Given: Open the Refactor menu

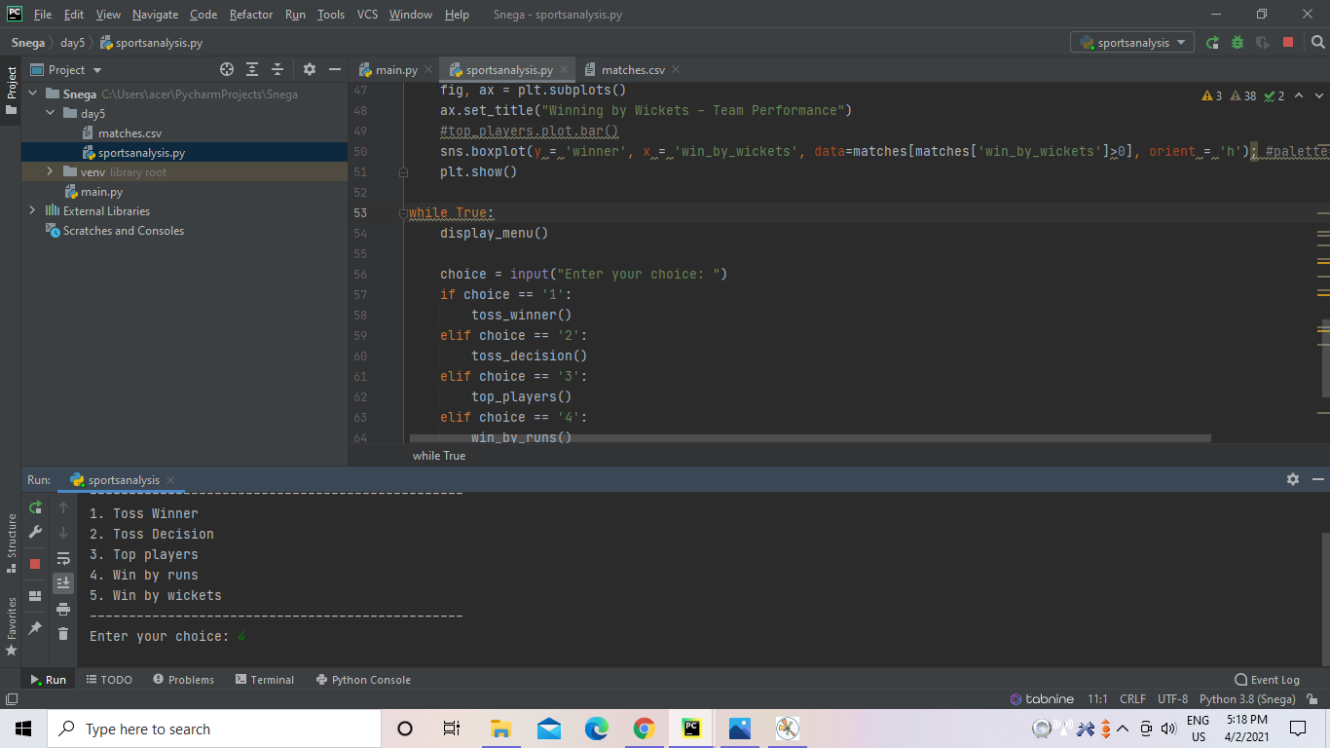Looking at the screenshot, I should pyautogui.click(x=250, y=15).
